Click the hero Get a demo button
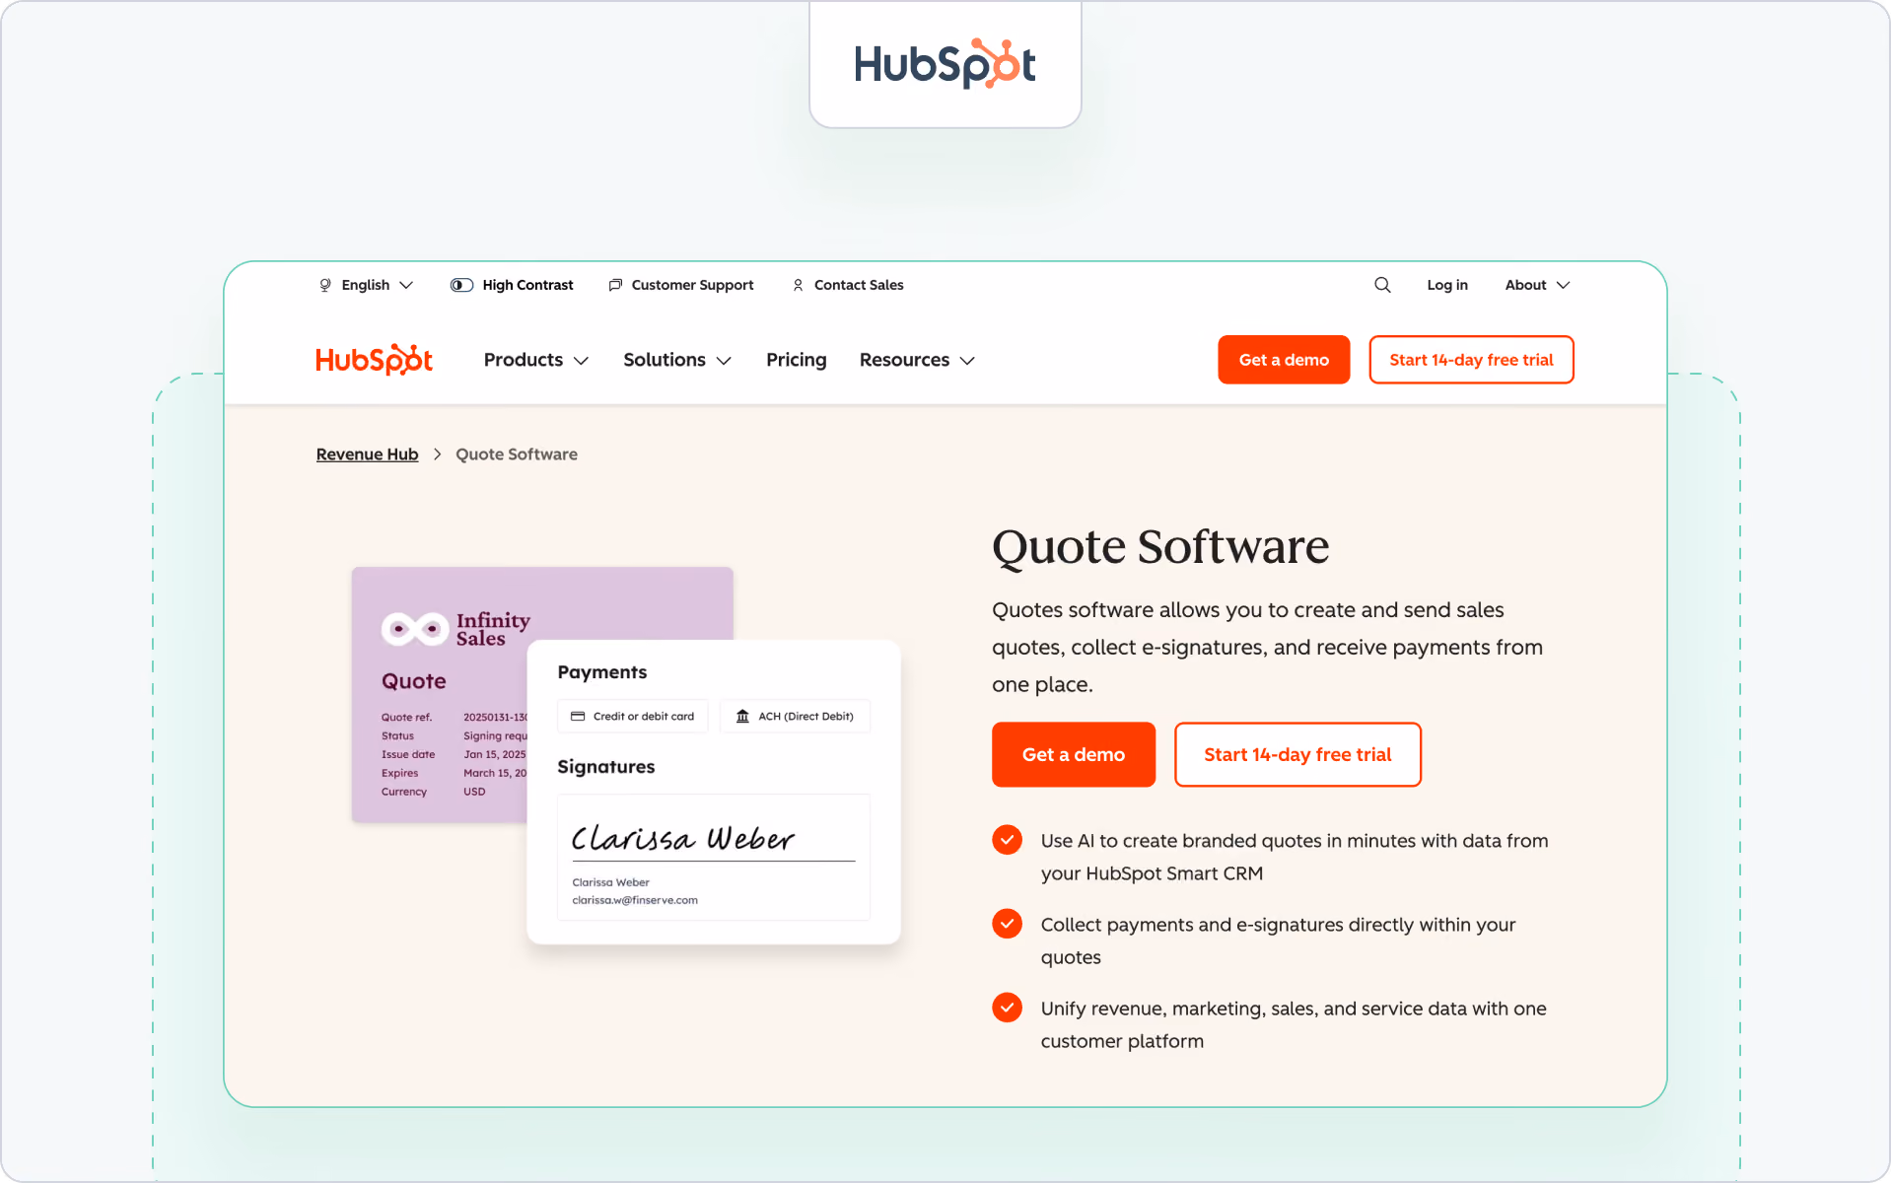This screenshot has width=1891, height=1183. pyautogui.click(x=1074, y=754)
